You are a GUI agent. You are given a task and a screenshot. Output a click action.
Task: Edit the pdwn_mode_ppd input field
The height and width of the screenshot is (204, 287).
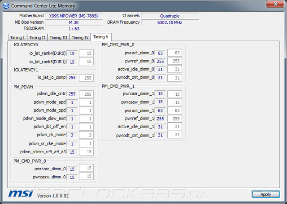(87, 111)
